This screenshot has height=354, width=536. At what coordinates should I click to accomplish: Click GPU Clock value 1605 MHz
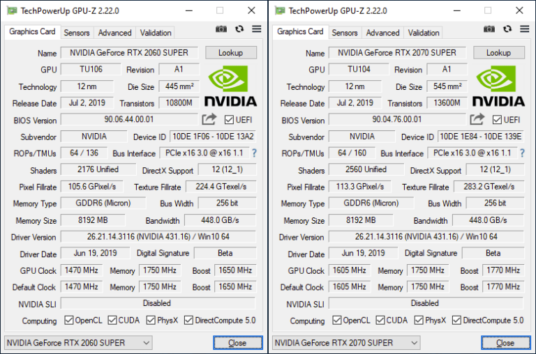(350, 270)
